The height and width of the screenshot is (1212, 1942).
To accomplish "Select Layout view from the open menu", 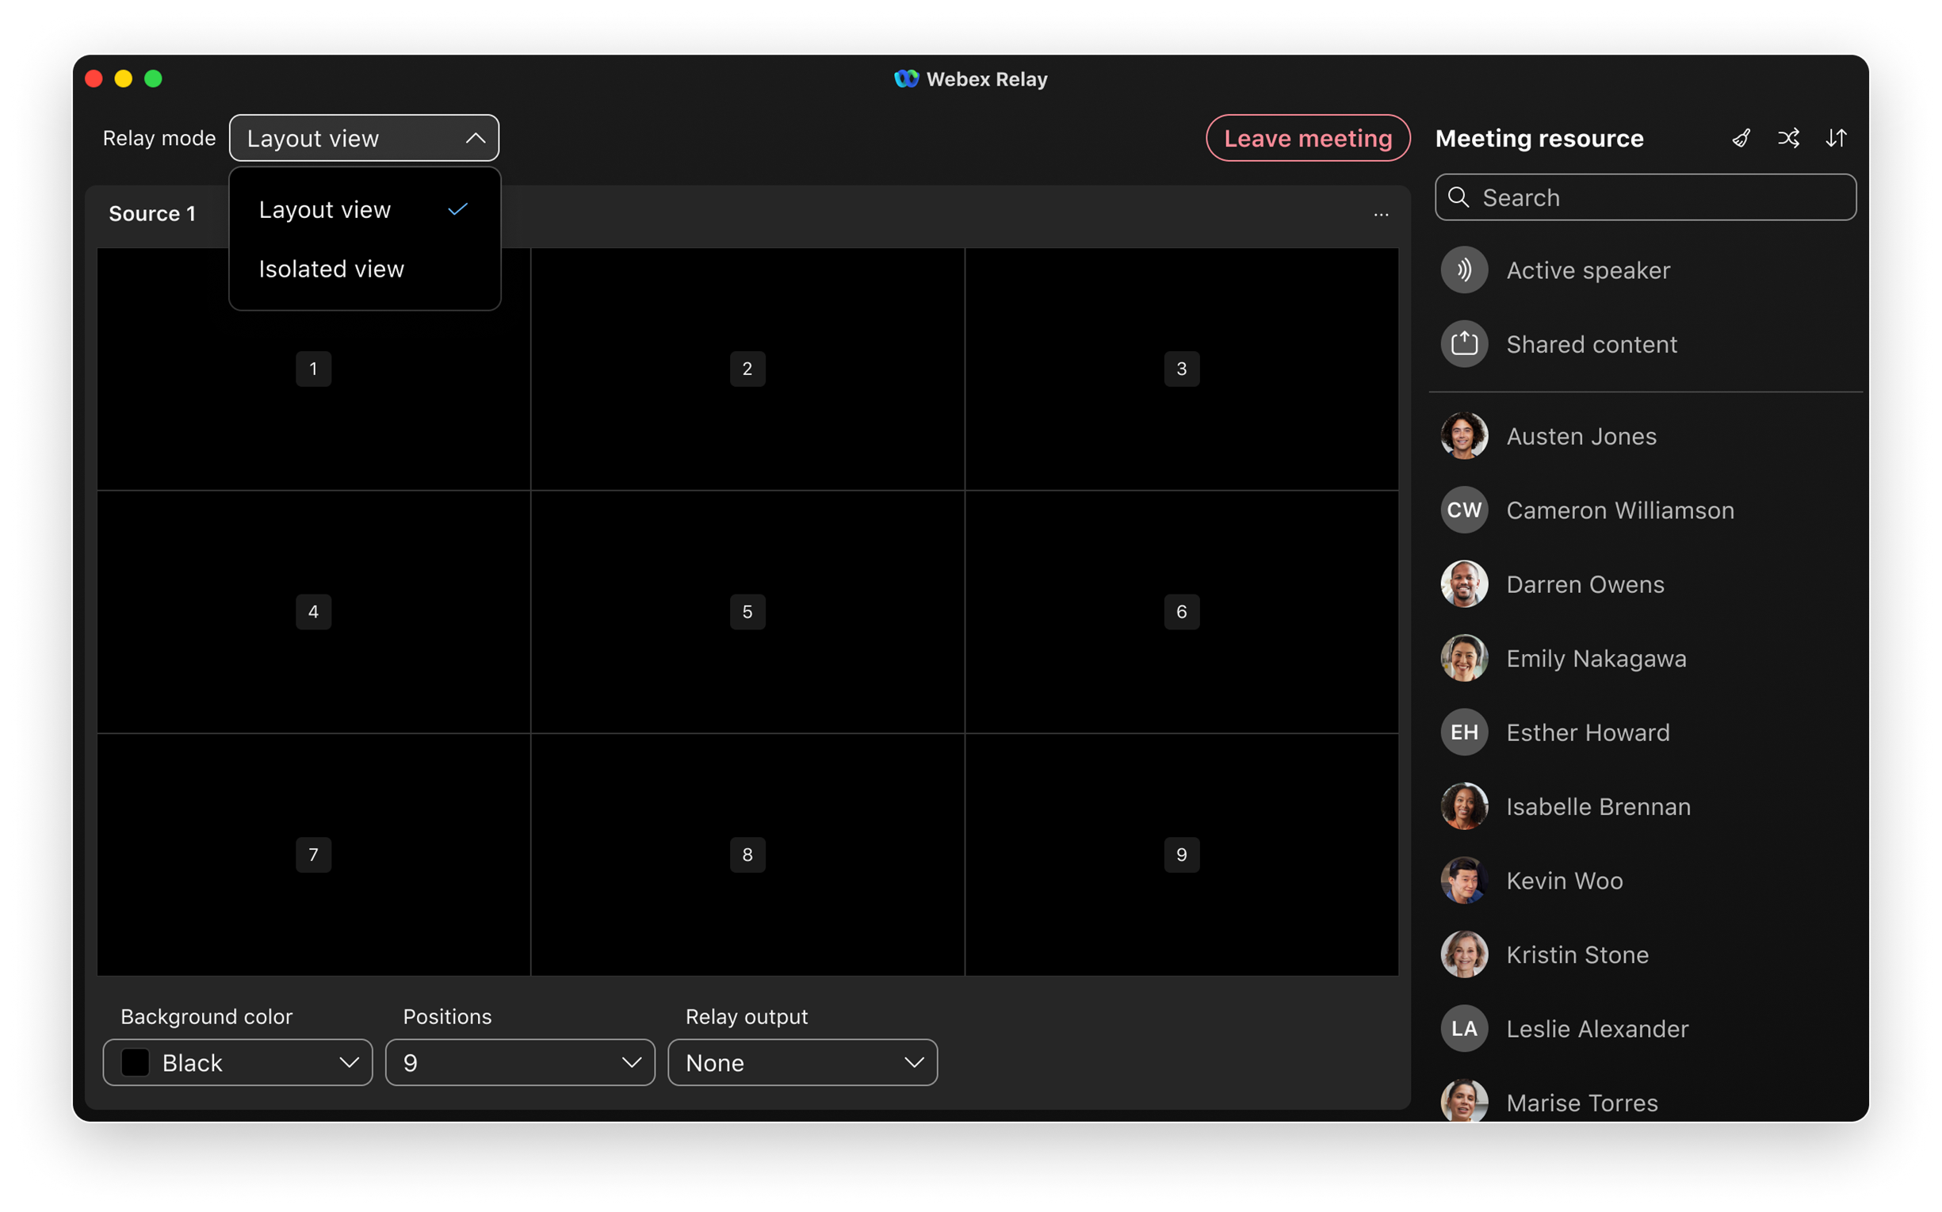I will point(325,209).
